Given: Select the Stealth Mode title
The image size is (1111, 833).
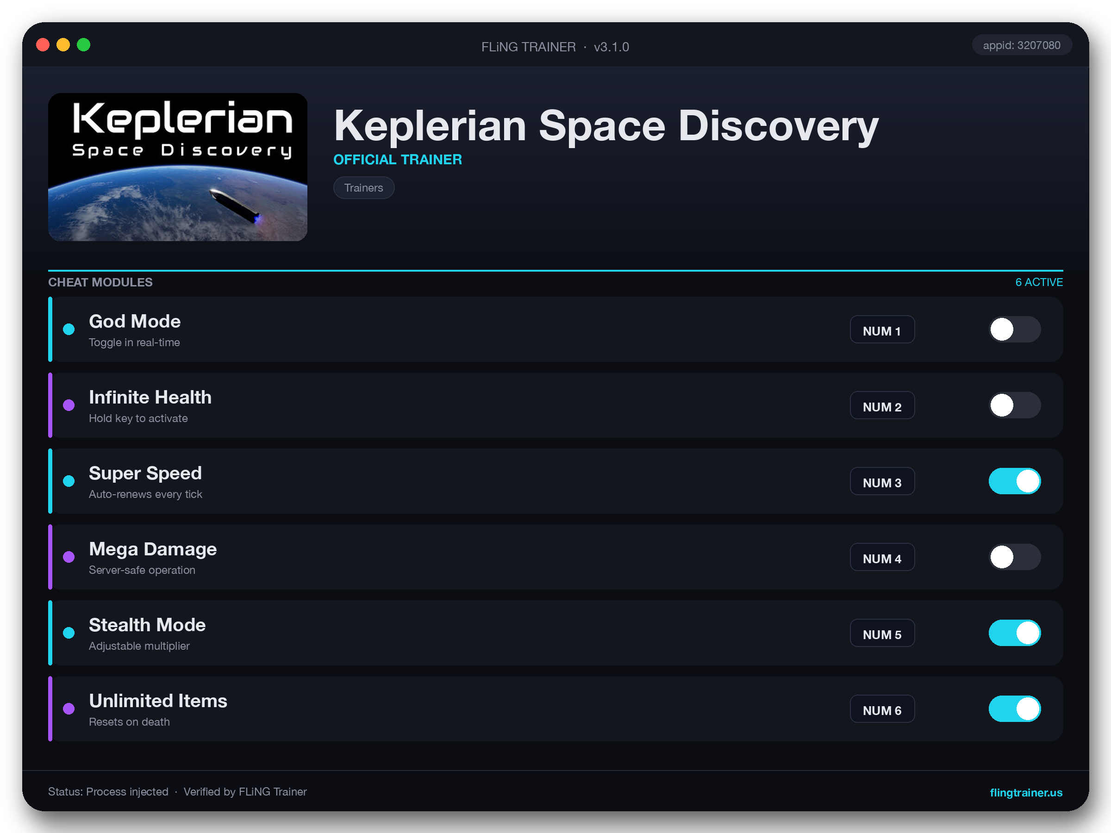Looking at the screenshot, I should (147, 625).
